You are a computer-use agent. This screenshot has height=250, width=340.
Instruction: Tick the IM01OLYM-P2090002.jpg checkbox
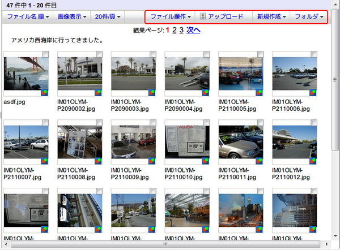coord(99,54)
